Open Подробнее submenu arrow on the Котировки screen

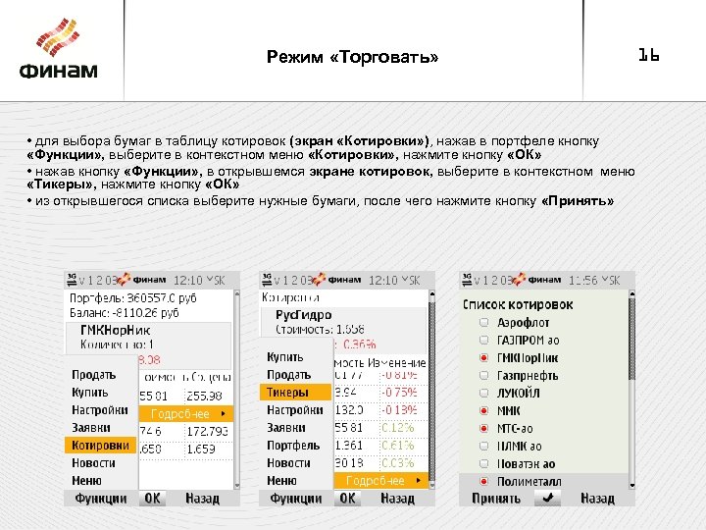[x=419, y=481]
